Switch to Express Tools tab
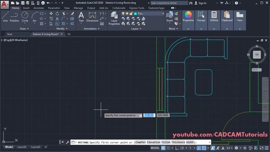Viewport: 270px width, 152px height. click(137, 8)
